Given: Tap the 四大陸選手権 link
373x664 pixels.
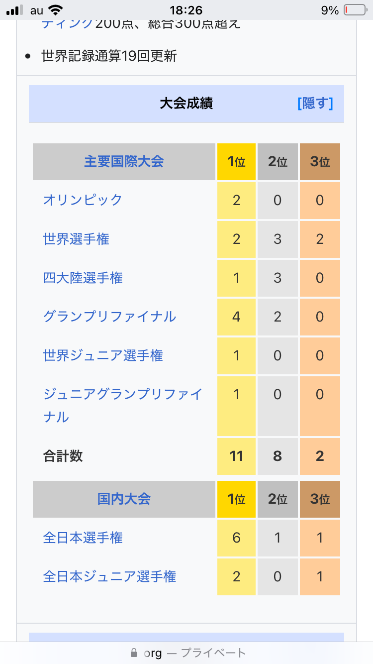Looking at the screenshot, I should [x=83, y=278].
